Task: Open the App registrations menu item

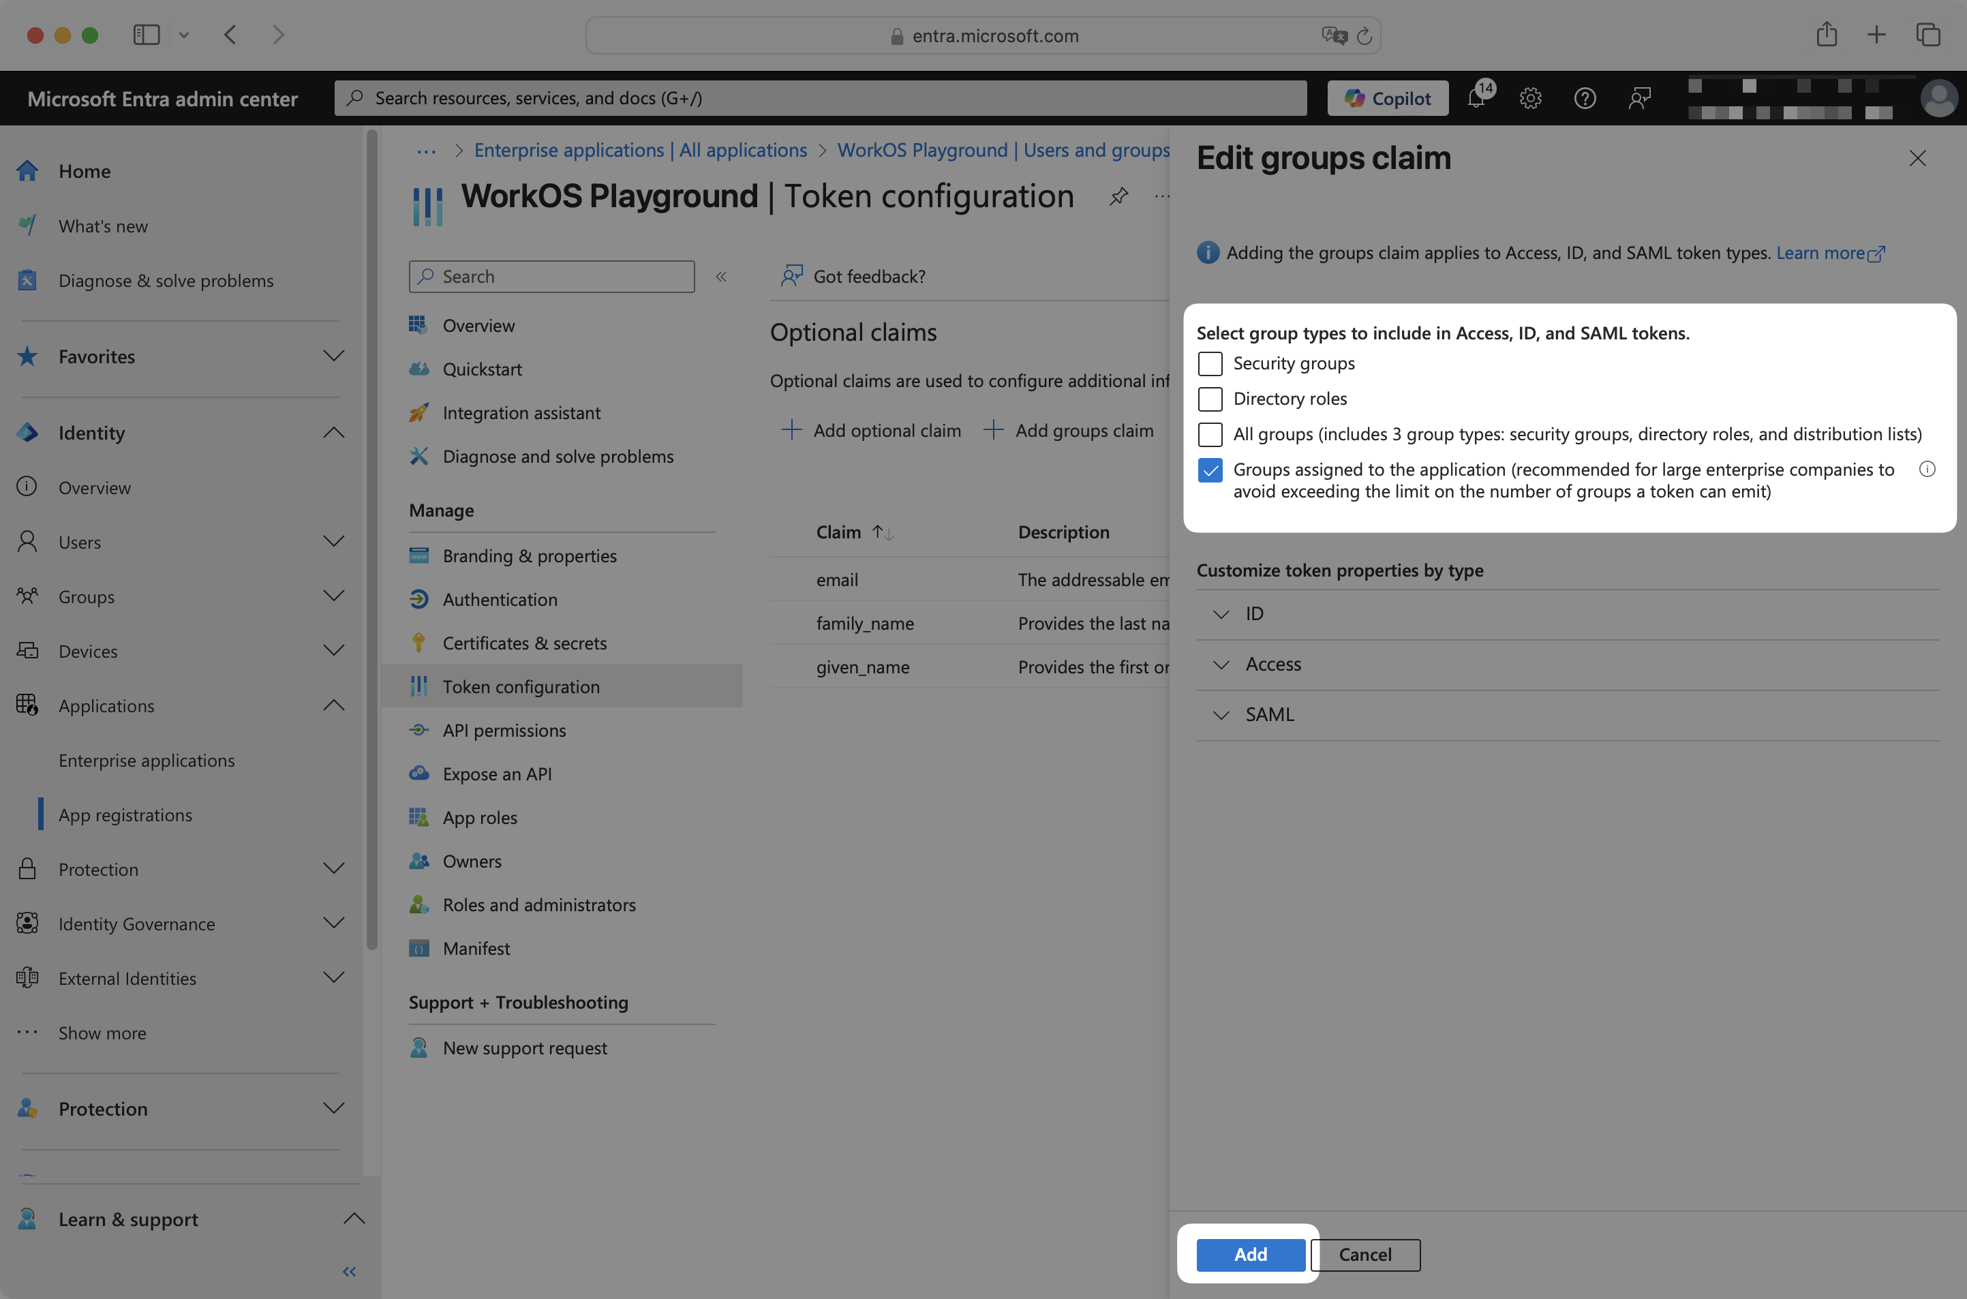Action: tap(126, 814)
